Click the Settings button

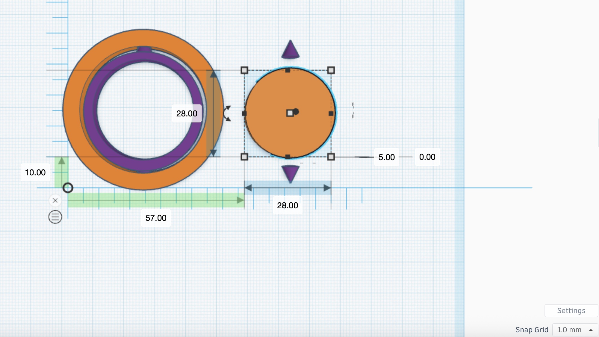(571, 311)
